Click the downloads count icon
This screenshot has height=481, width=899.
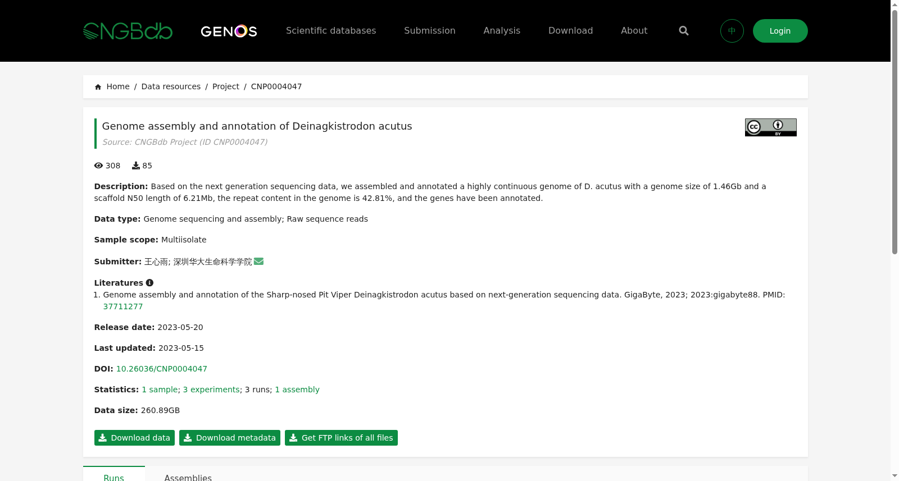pos(136,166)
